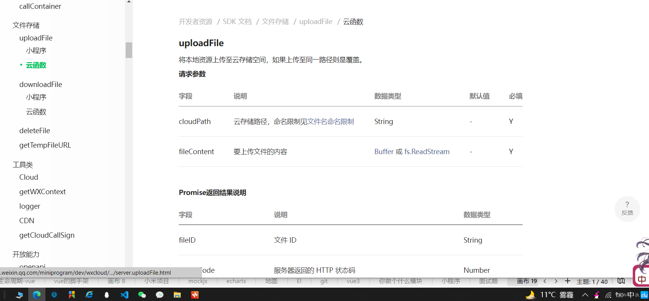
Task: Select the 开放能力 sidebar section
Action: point(26,254)
